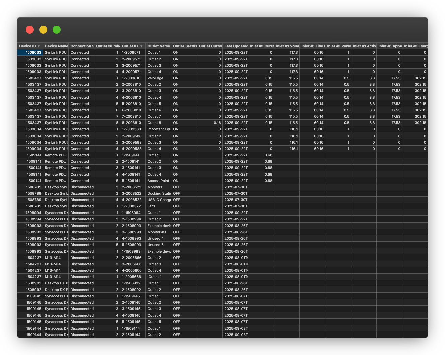Select the Unused 4 outlet name cell
Screen dimensions: 445x355
click(x=158, y=238)
